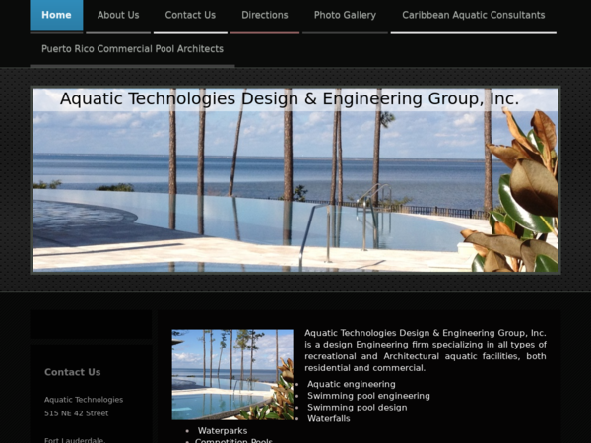Viewport: 591px width, 443px height.
Task: Click the Aquatic Technologies banner title
Action: click(290, 98)
